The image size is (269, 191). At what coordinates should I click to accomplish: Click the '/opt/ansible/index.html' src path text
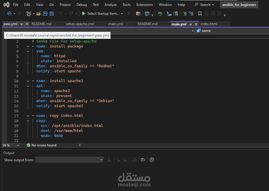77,126
